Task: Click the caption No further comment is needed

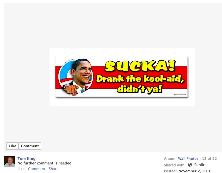Action: (44, 163)
